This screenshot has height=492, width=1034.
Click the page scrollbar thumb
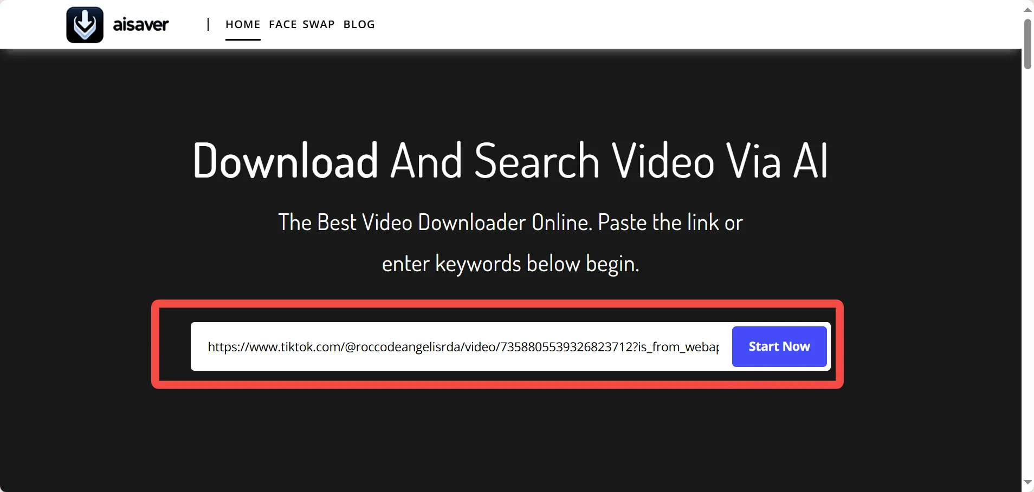(x=1027, y=44)
